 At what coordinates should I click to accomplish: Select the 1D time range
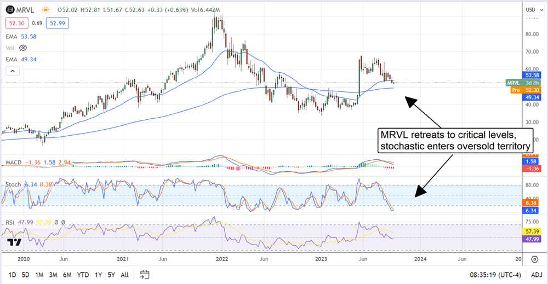(x=12, y=275)
